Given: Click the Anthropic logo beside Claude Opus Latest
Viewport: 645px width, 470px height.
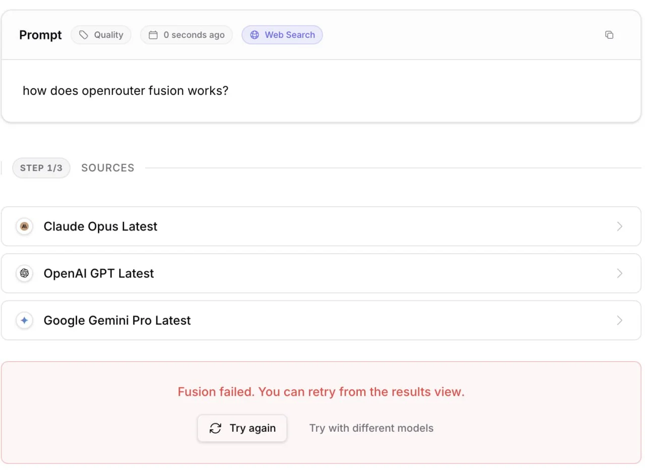Looking at the screenshot, I should 24,226.
